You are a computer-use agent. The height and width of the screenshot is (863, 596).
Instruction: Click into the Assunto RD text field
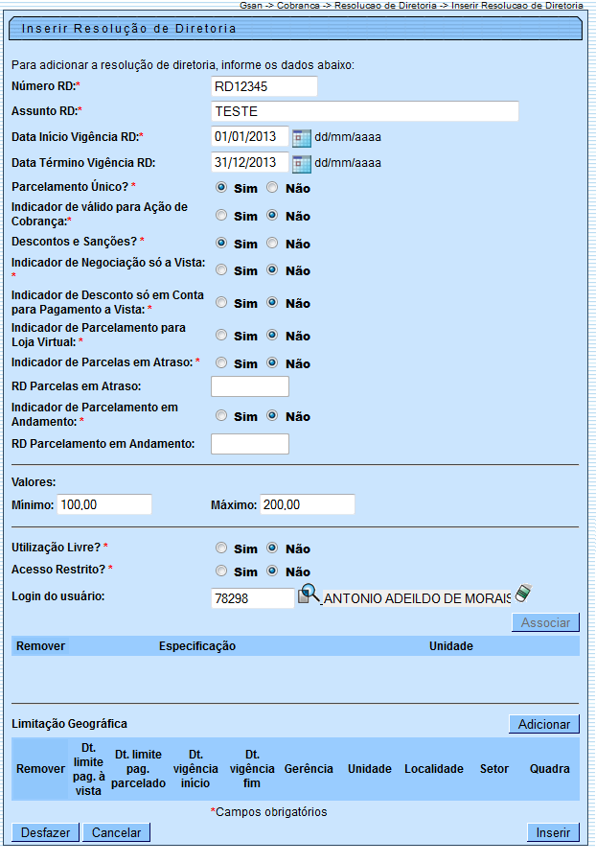[x=364, y=111]
